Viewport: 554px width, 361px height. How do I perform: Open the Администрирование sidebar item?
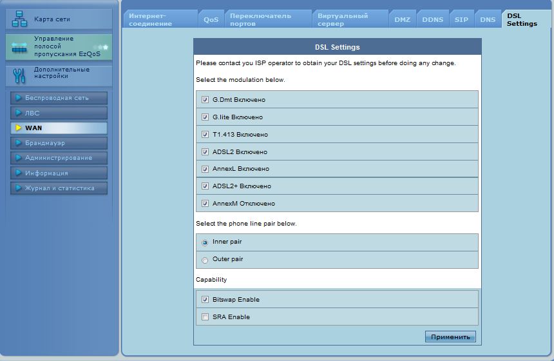58,158
